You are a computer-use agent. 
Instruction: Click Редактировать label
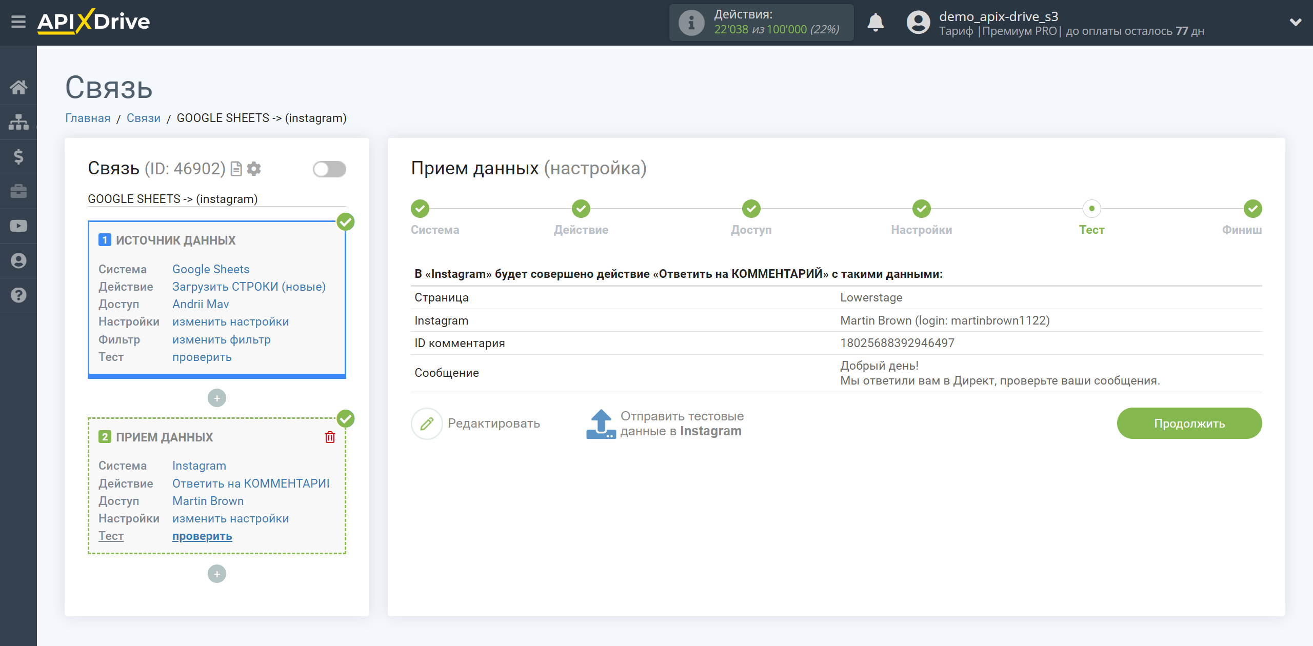pos(494,423)
